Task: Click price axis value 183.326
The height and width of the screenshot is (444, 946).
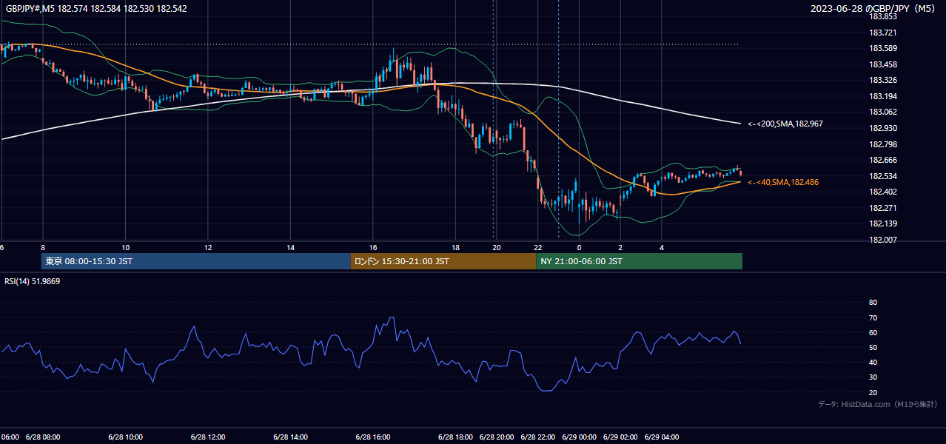Action: (882, 80)
